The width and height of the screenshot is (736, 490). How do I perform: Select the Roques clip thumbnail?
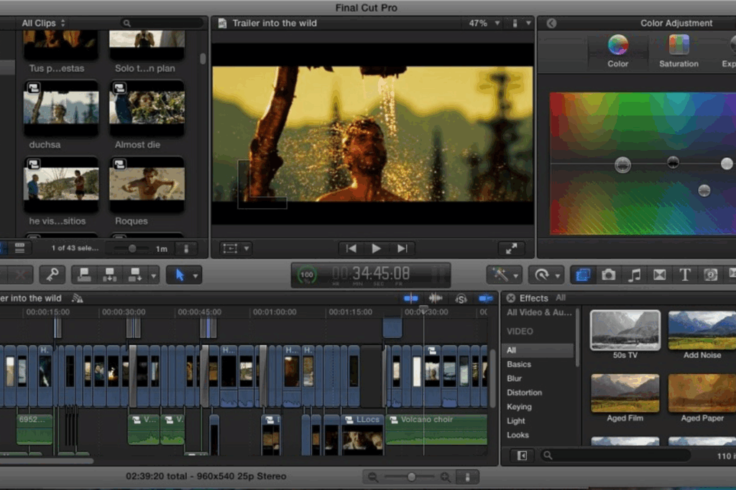147,184
